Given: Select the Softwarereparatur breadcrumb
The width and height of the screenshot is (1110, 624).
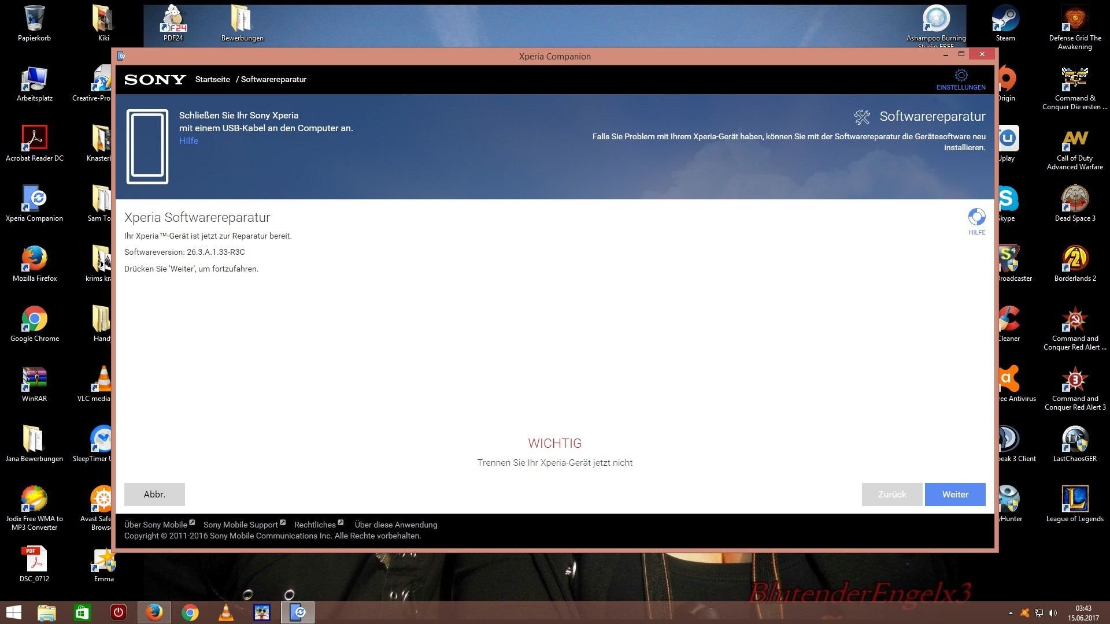Looking at the screenshot, I should coord(273,80).
